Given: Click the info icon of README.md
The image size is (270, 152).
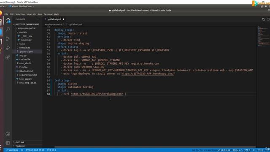Looking at the screenshot, I should pos(17,71).
